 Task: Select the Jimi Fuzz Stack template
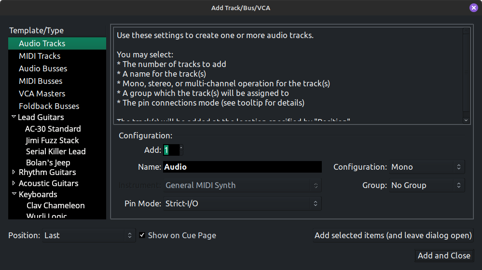[x=52, y=140]
